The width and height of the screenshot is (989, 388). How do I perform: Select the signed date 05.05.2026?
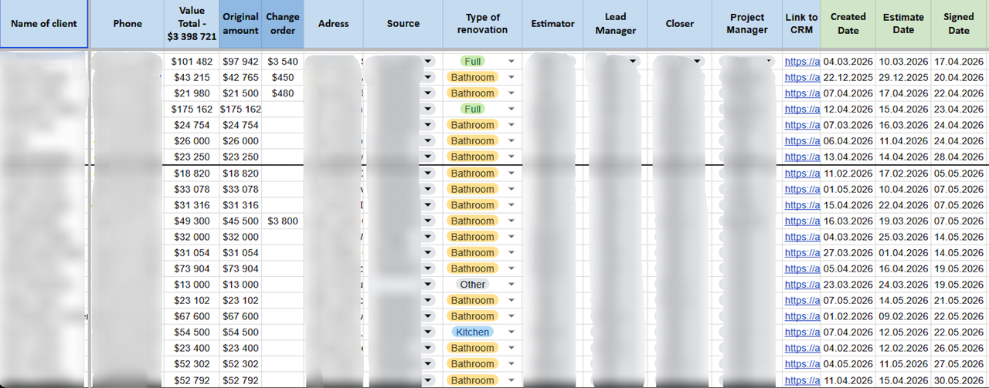point(958,174)
